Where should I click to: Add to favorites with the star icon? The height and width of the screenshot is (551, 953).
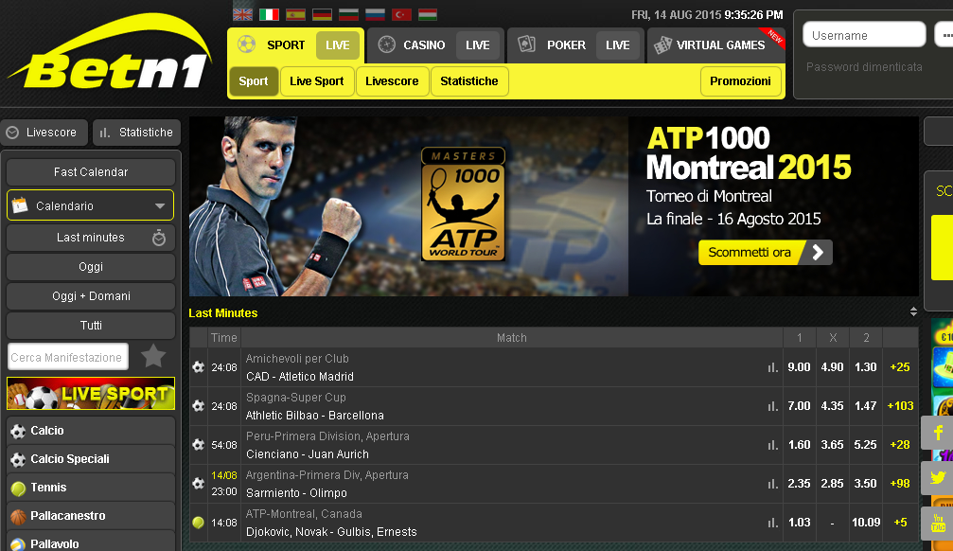[x=153, y=356]
